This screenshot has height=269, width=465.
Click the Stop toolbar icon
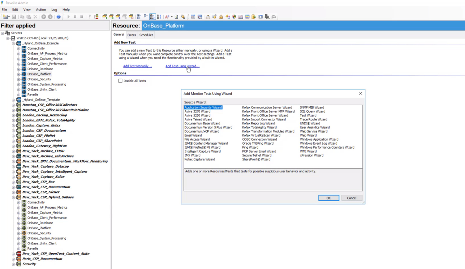(82, 17)
